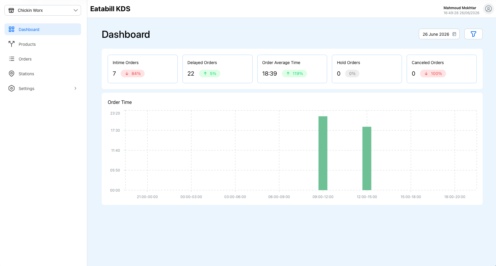The width and height of the screenshot is (496, 266).
Task: Click the Mahmoud Mokhtar user name
Action: [460, 8]
